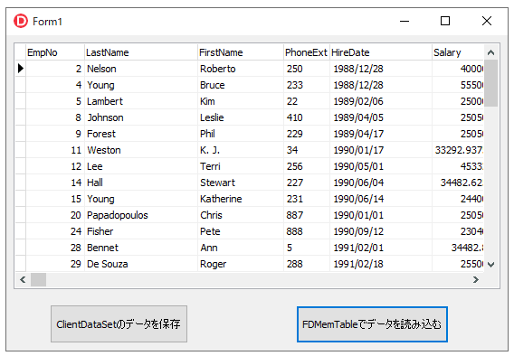
Task: Click the ClientDataSetのデータを保存 button
Action: pyautogui.click(x=119, y=324)
